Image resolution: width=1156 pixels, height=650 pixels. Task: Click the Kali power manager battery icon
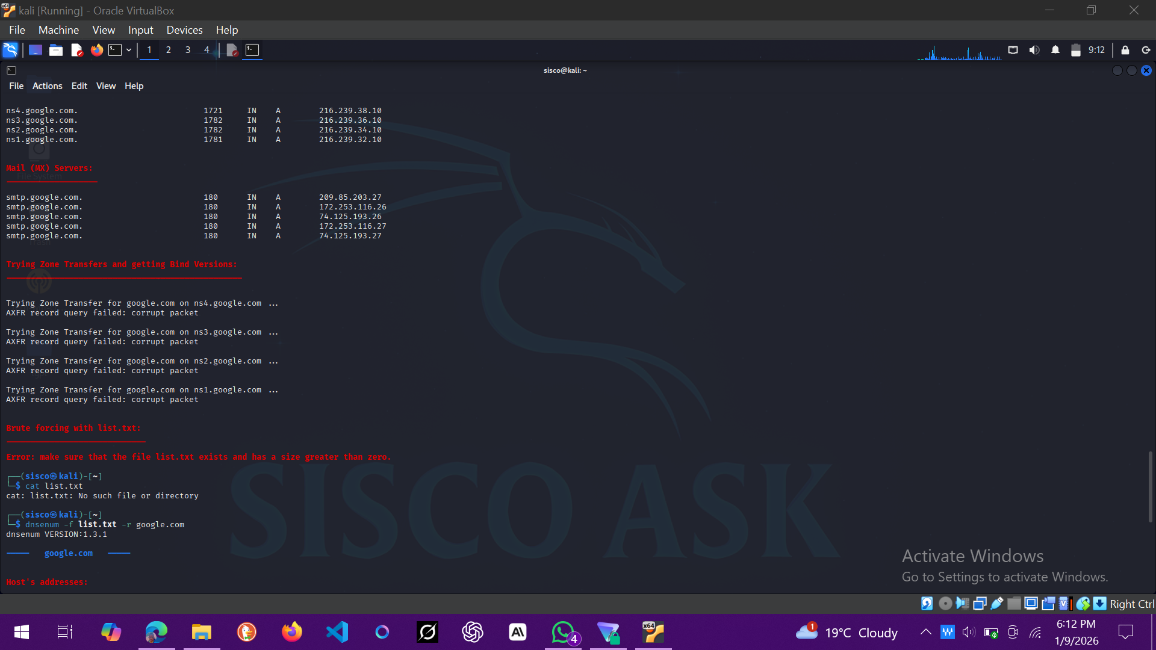[x=1076, y=50]
